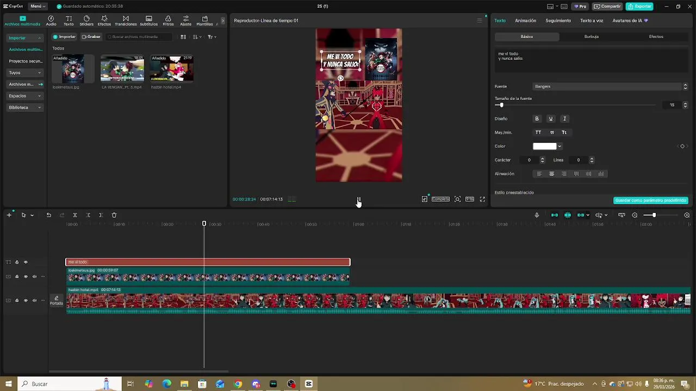This screenshot has height=391, width=696.
Task: Open the Plantillas panel
Action: pos(204,21)
